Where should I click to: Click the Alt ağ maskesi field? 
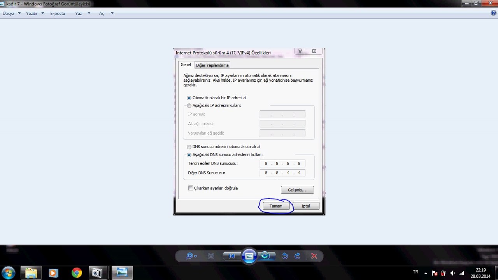coord(282,124)
